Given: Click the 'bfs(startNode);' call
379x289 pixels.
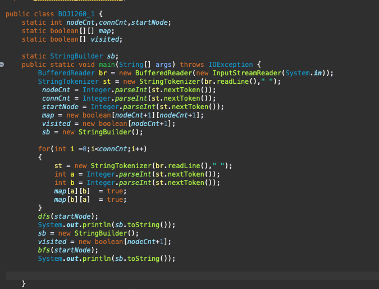Looking at the screenshot, I should 68,250.
